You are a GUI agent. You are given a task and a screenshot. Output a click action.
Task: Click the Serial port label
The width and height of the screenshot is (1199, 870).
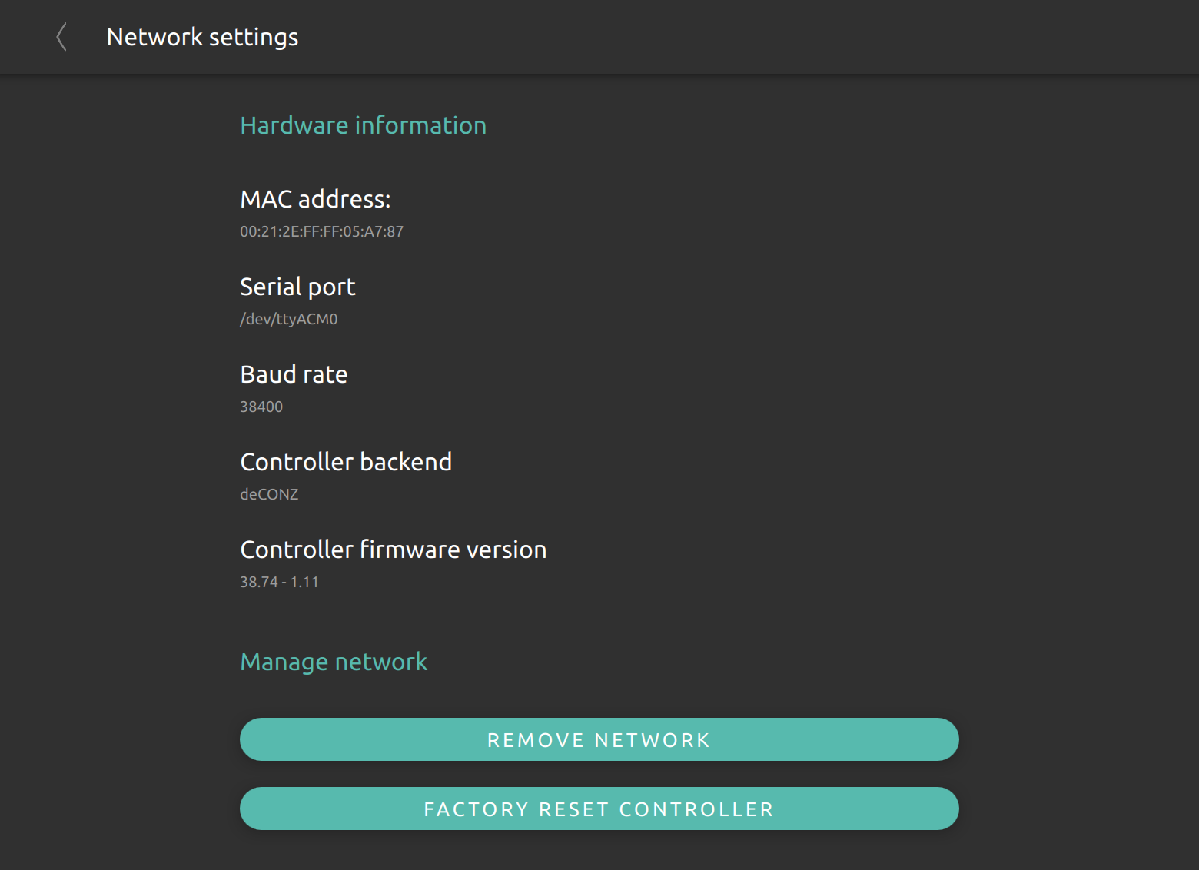[x=297, y=287]
